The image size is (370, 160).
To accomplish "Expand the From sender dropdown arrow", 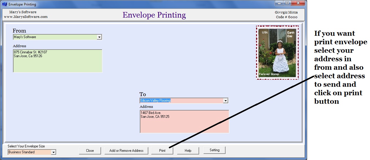I will click(x=99, y=37).
